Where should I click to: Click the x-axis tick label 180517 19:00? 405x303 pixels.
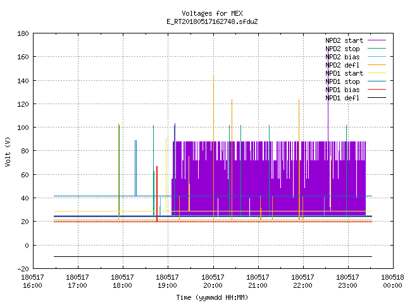pos(167,281)
